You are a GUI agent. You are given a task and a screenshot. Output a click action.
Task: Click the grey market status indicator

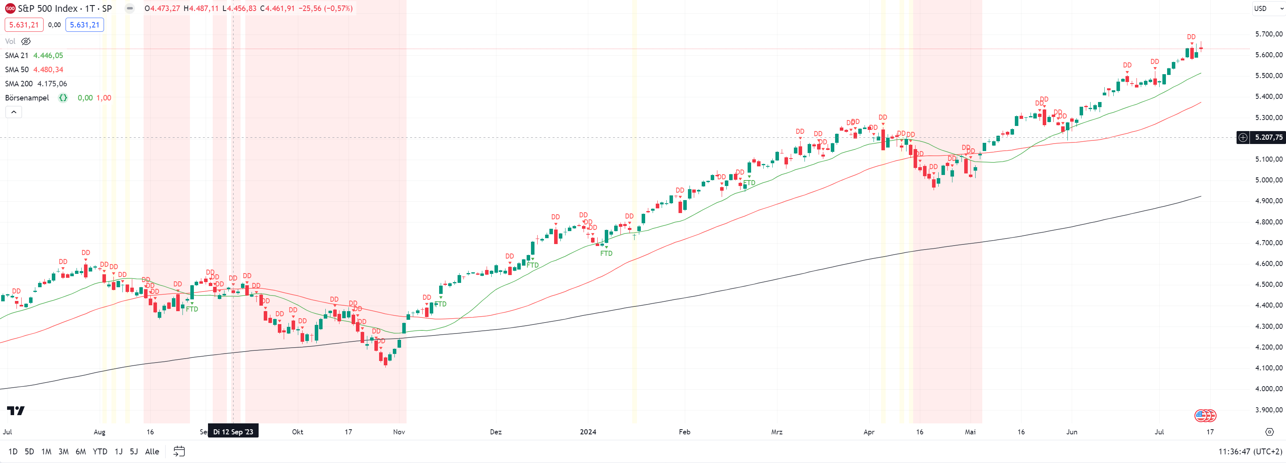tap(129, 9)
